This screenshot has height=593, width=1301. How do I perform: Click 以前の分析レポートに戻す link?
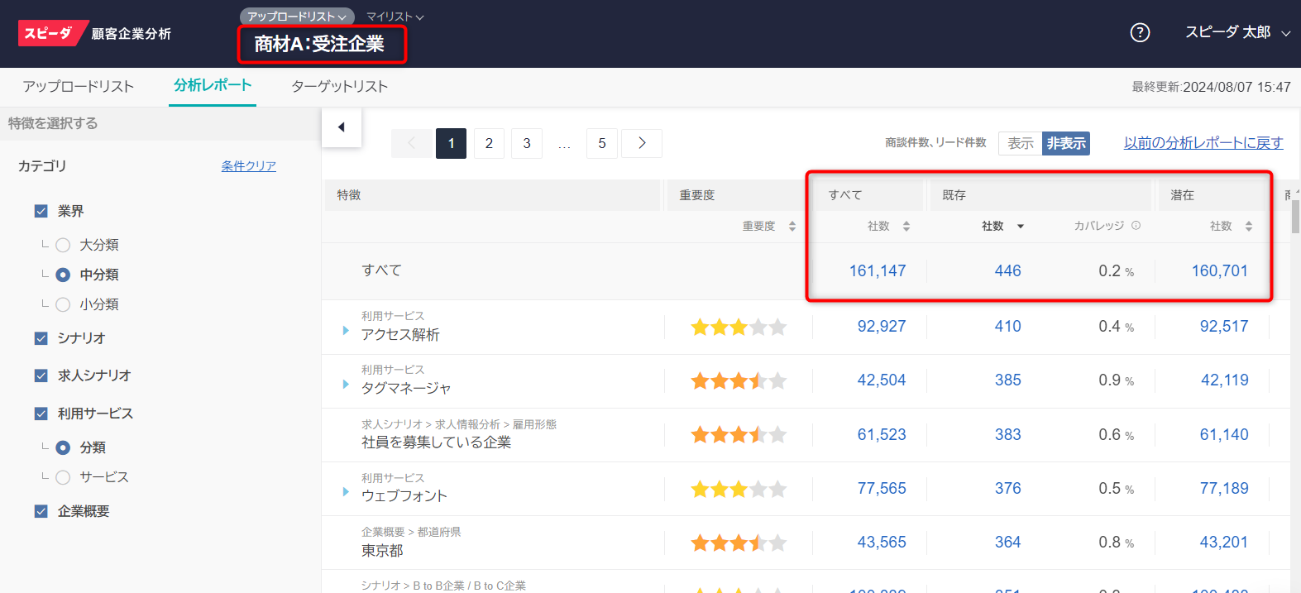pos(1203,143)
